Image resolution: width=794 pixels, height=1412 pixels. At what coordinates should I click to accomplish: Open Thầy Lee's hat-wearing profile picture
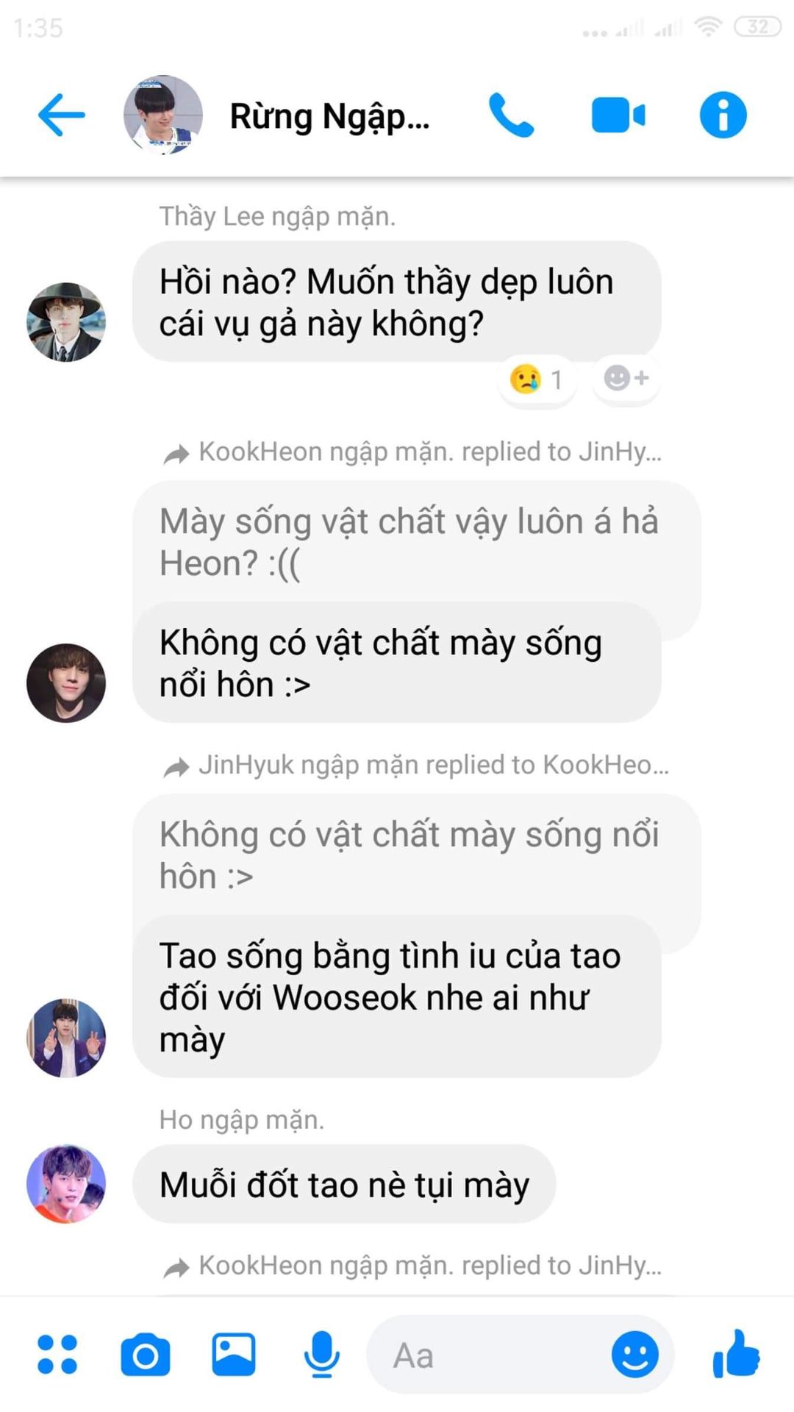[66, 322]
